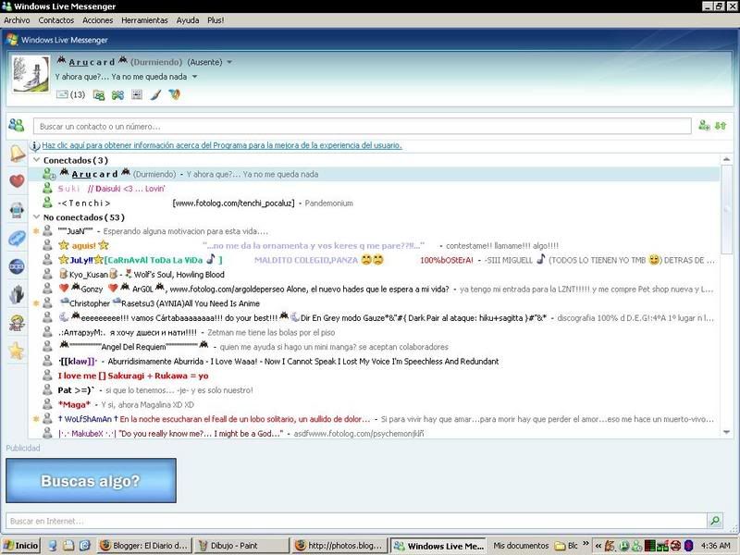
Task: Open the yellow star tab in the sidebar
Action: [x=17, y=351]
